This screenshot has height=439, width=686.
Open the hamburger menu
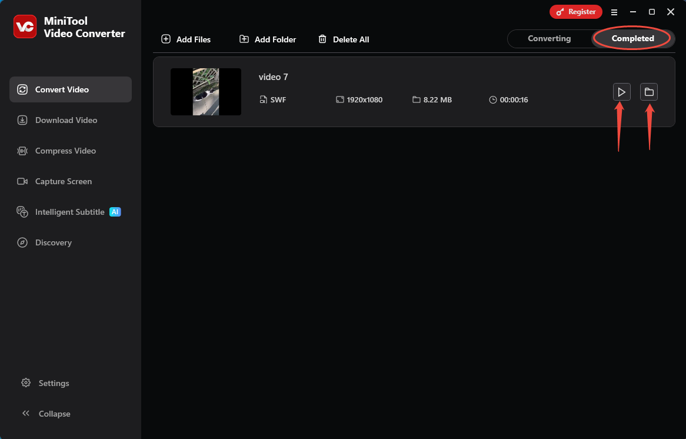(x=614, y=11)
